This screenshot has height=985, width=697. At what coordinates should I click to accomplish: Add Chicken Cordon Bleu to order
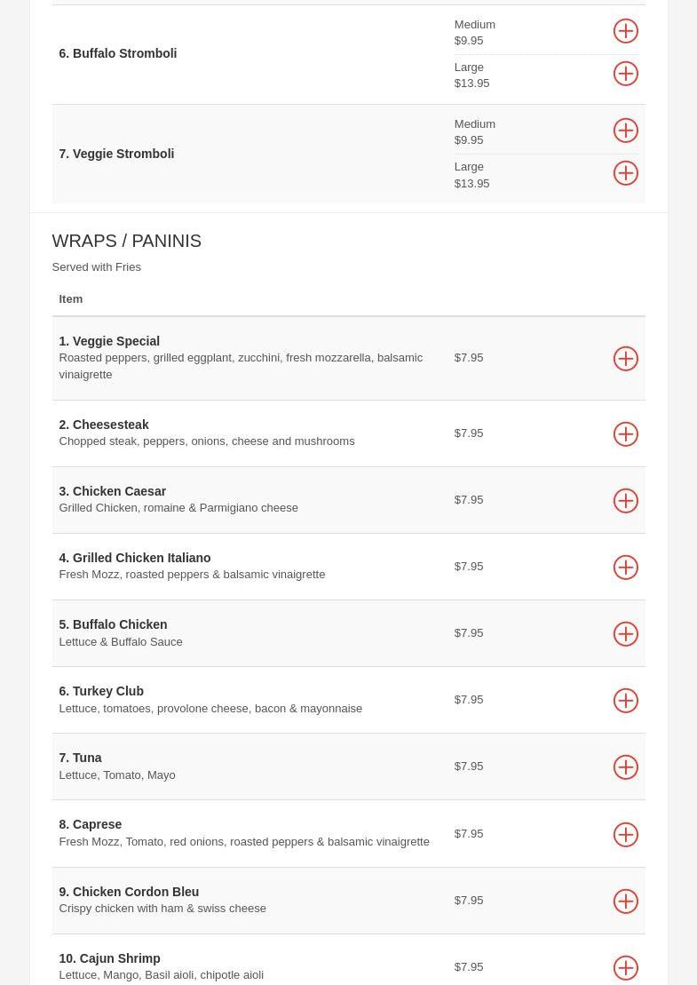[x=625, y=902]
